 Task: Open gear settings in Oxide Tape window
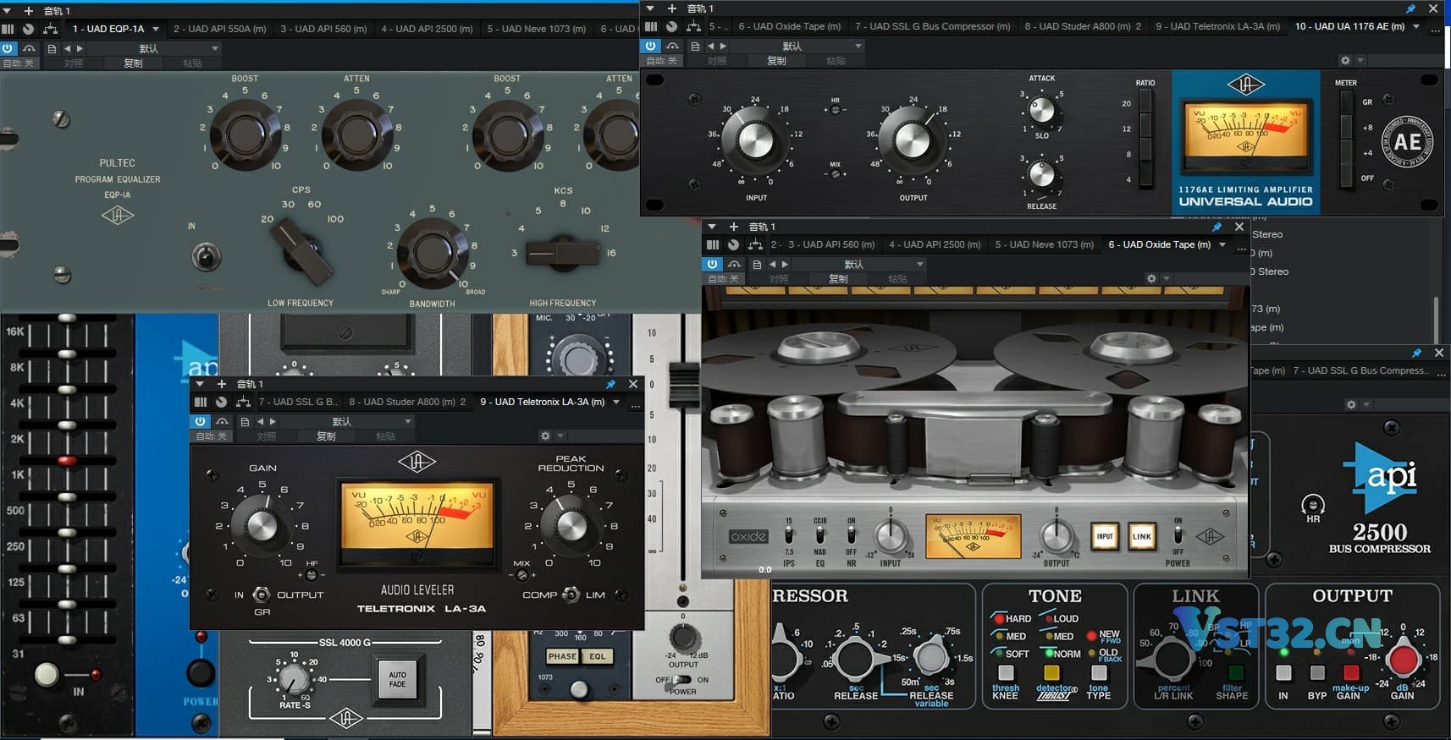tap(1151, 278)
